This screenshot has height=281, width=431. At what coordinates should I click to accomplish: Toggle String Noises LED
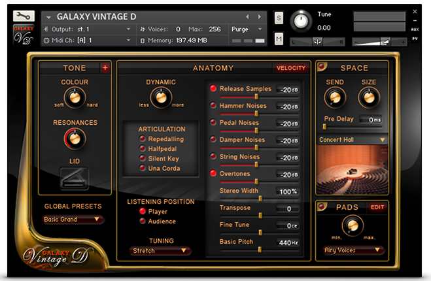point(213,156)
